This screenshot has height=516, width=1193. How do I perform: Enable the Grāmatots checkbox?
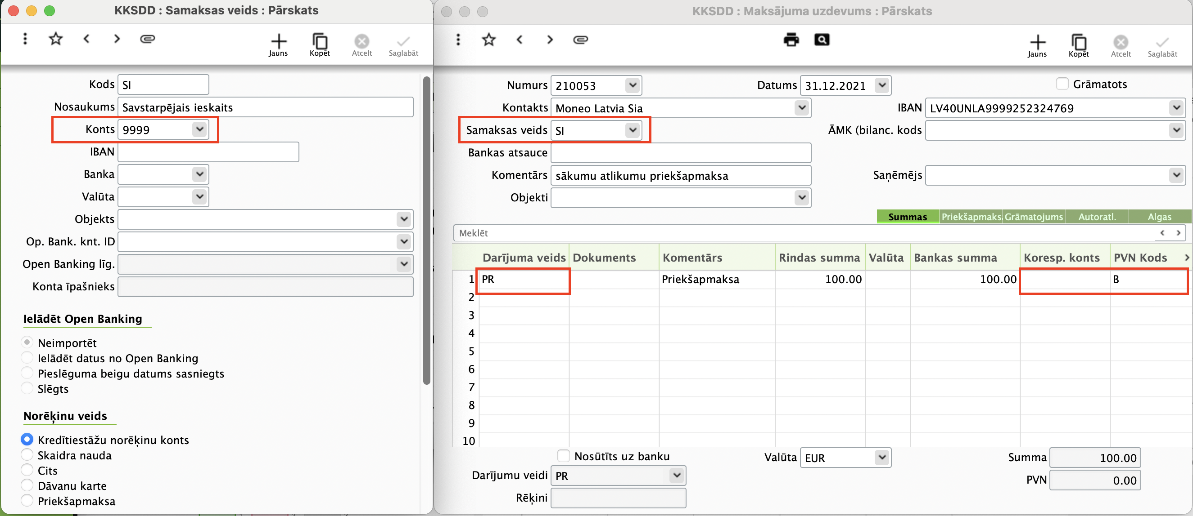click(1062, 84)
